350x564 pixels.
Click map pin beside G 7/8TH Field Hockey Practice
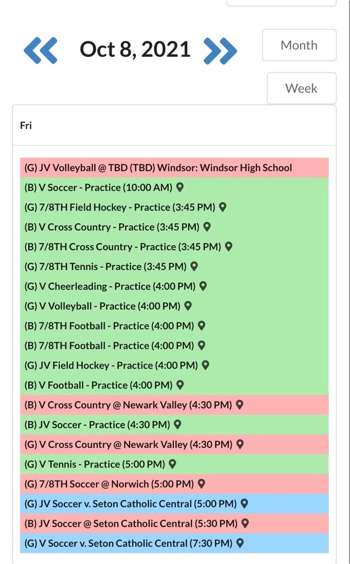223,207
